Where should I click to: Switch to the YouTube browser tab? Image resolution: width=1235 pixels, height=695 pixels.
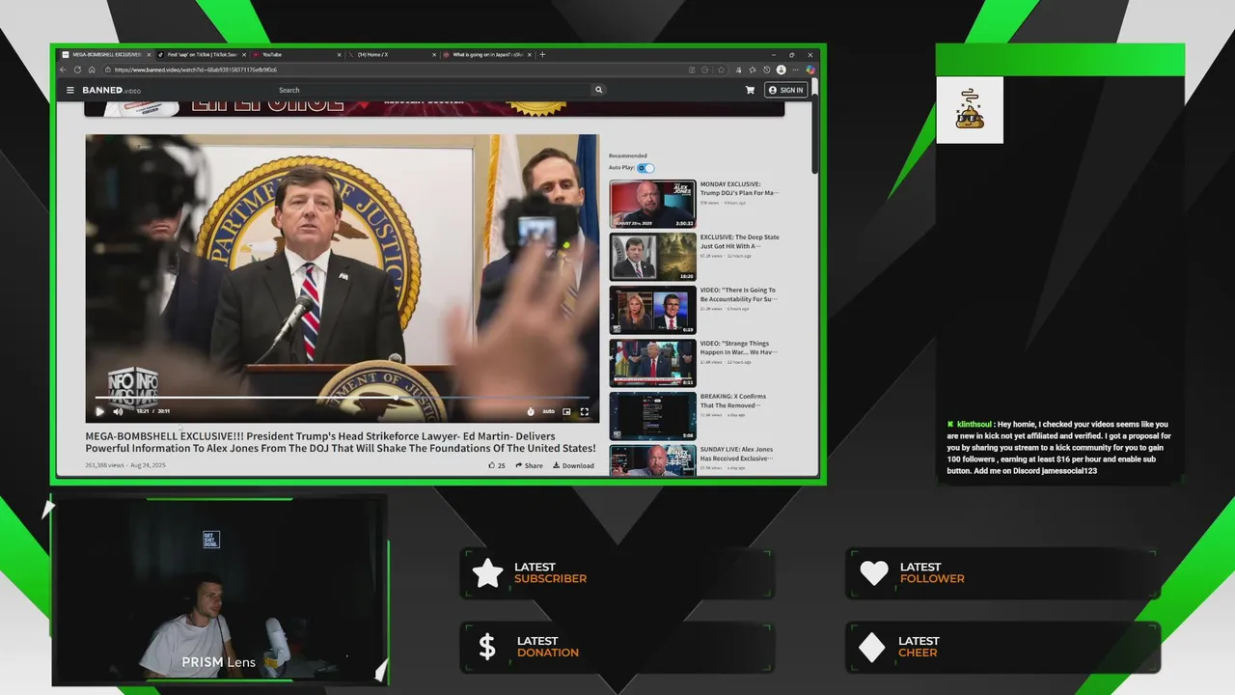point(297,54)
